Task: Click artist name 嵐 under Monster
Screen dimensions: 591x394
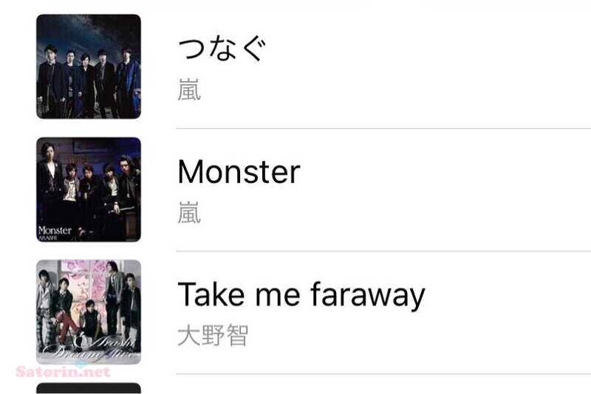Action: tap(189, 212)
